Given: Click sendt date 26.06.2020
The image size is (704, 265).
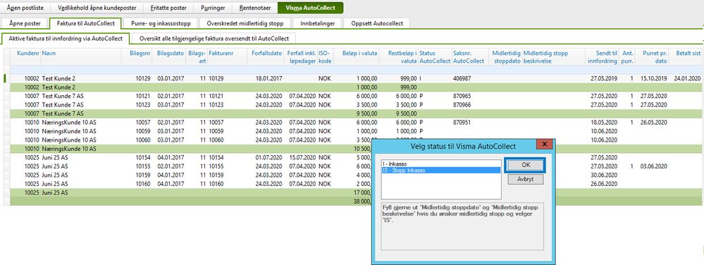Looking at the screenshot, I should [604, 184].
